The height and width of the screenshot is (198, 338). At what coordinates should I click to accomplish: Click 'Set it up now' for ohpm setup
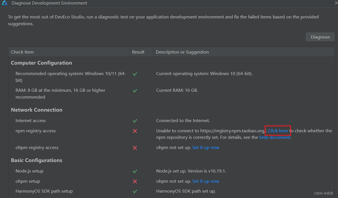tap(206, 181)
